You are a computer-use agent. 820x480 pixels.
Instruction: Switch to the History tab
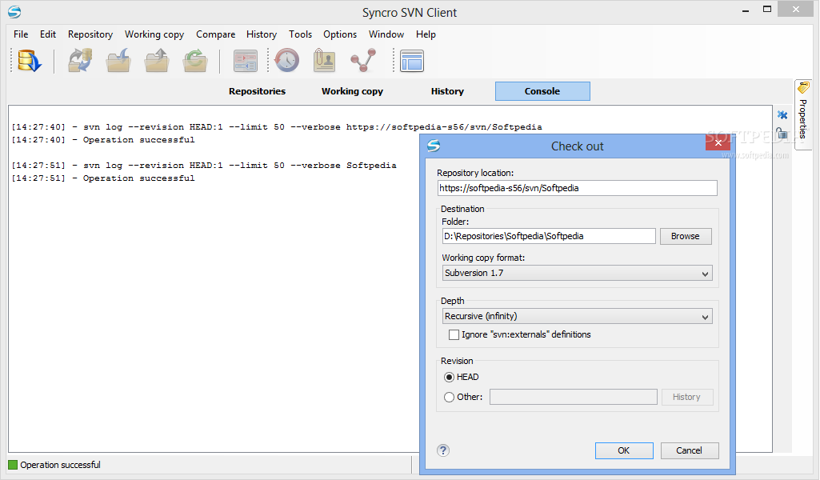448,91
